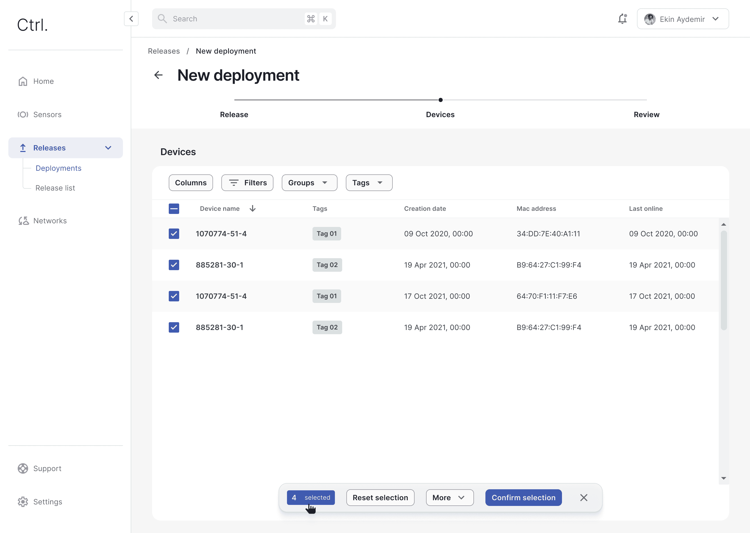Click the Search input field
Viewport: 750px width, 533px height.
[x=236, y=19]
